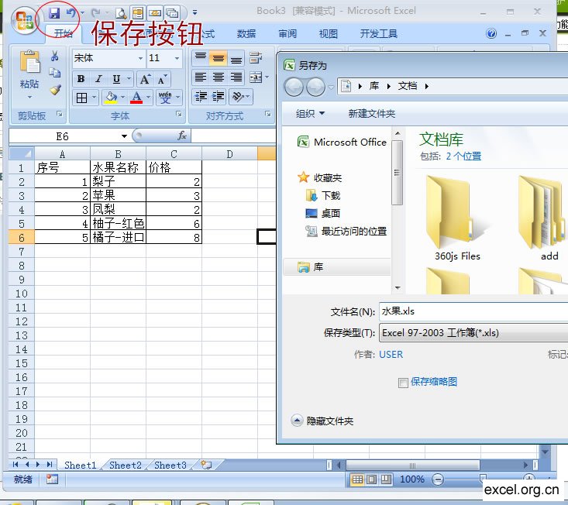Toggle Bold formatting

(x=81, y=79)
